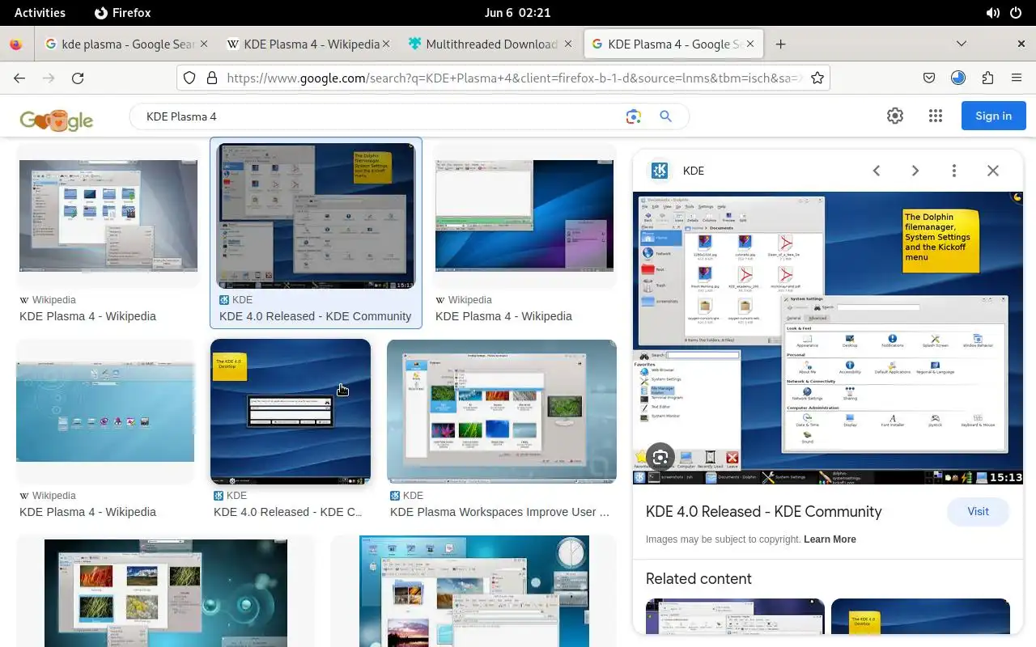
Task: Open the third Wikipedia thumbnail with purple window
Action: pyautogui.click(x=524, y=216)
